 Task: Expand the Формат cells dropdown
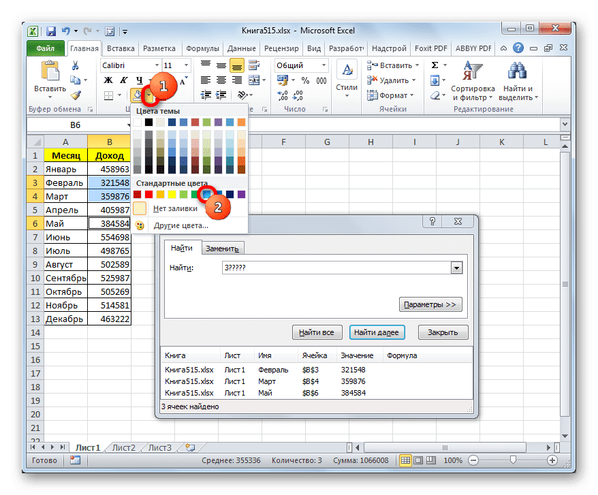point(412,95)
